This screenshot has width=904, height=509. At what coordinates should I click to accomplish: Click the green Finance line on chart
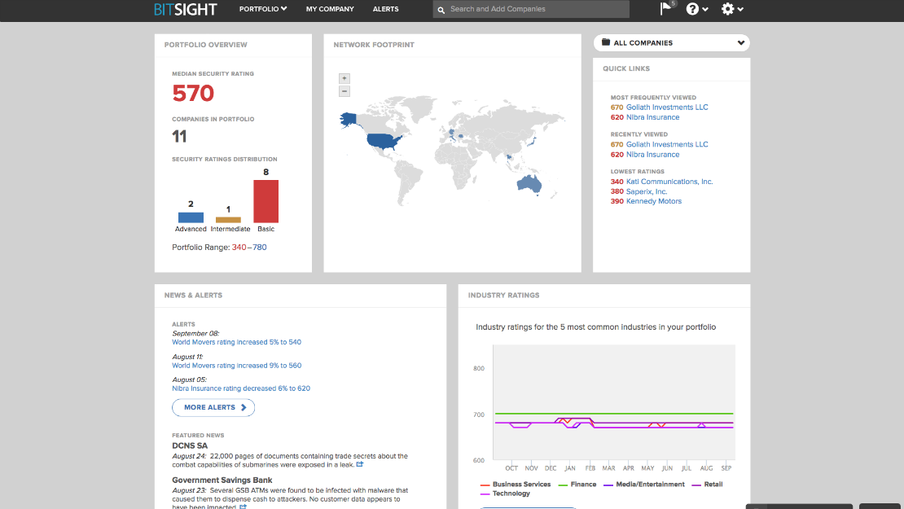click(614, 414)
